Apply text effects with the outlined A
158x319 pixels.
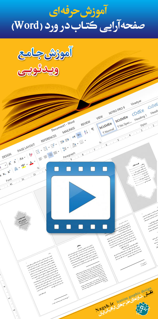tap(16, 169)
